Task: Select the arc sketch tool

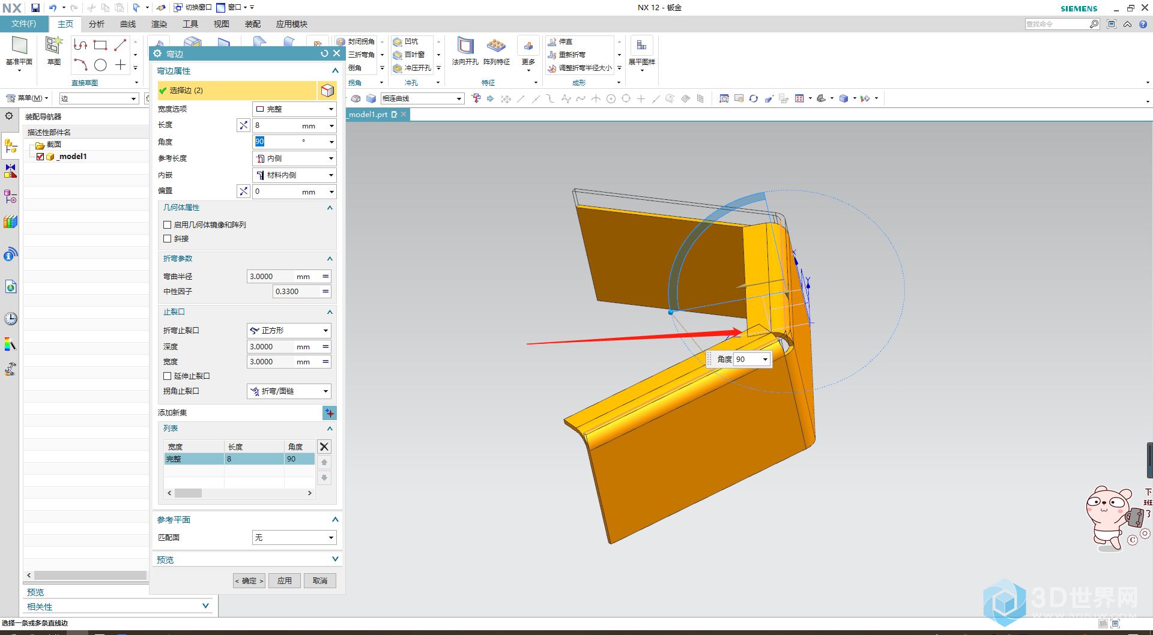Action: [80, 65]
